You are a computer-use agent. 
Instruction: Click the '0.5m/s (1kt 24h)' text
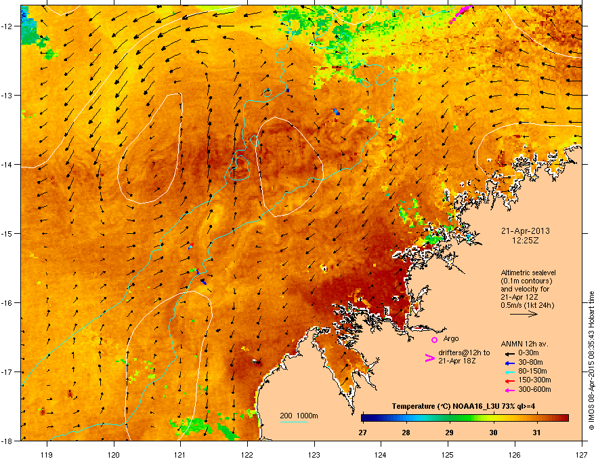pos(527,305)
